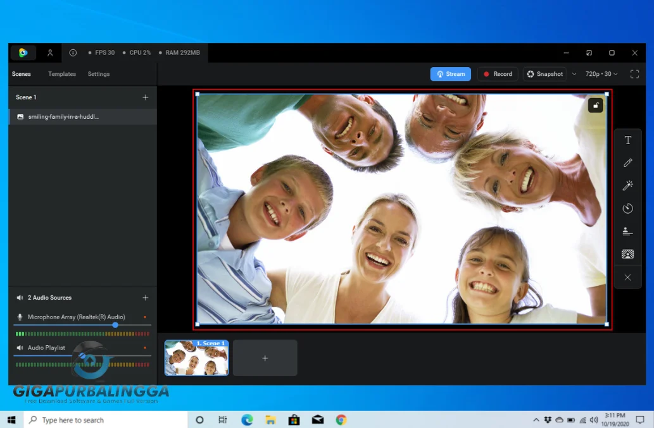The height and width of the screenshot is (428, 654).
Task: Add a new layer to Scene 1
Action: [145, 97]
